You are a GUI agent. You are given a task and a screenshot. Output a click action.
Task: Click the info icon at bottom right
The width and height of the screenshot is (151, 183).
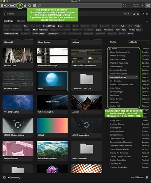pyautogui.click(x=147, y=177)
